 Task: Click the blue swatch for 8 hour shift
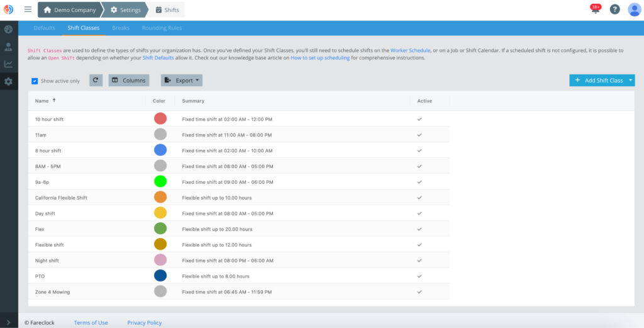(160, 150)
